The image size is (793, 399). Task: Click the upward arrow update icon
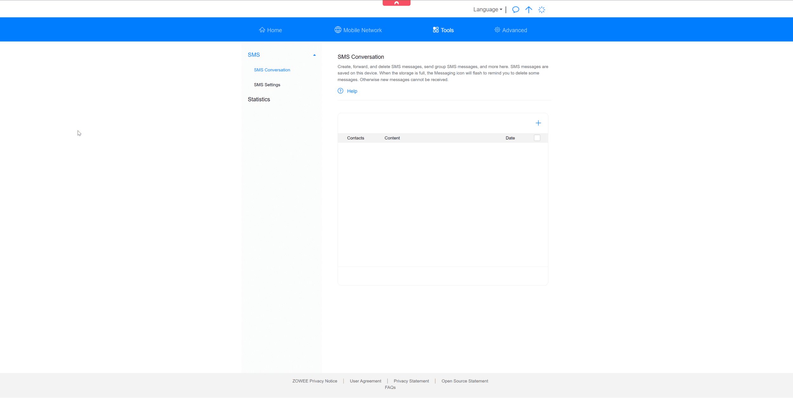pos(528,10)
